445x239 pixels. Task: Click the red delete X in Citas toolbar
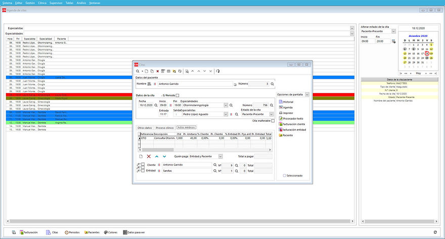coord(157,71)
